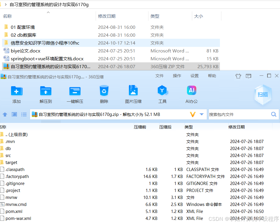This screenshot has width=280, height=224.
Task: Click the 删除 (Delete) icon
Action: pos(104,93)
